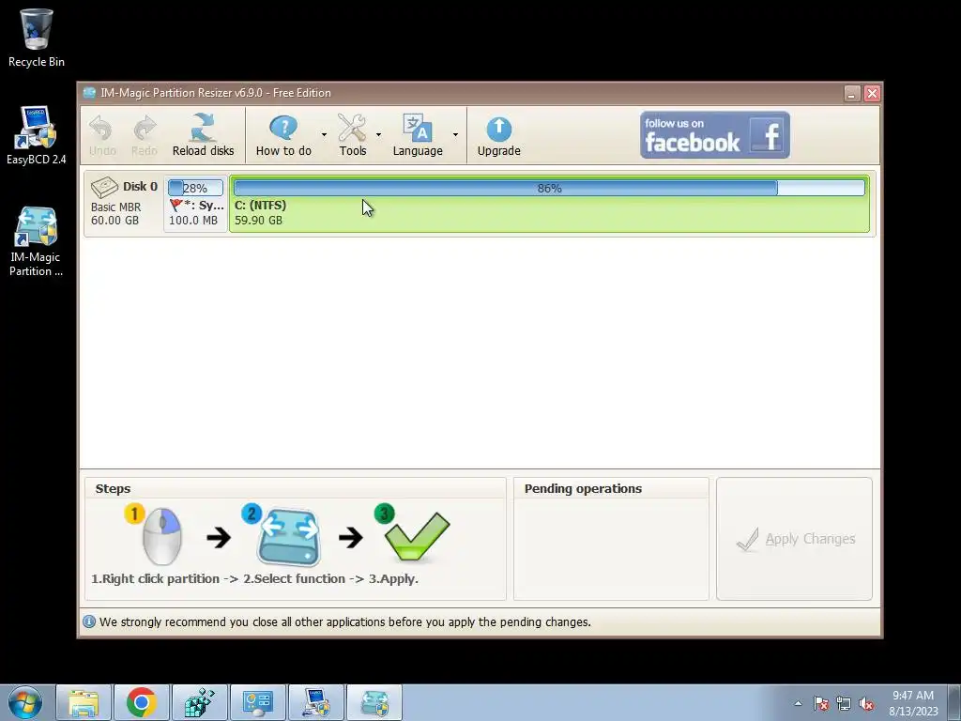
Task: Click the '60.00 GB' disk size text
Action: [114, 220]
